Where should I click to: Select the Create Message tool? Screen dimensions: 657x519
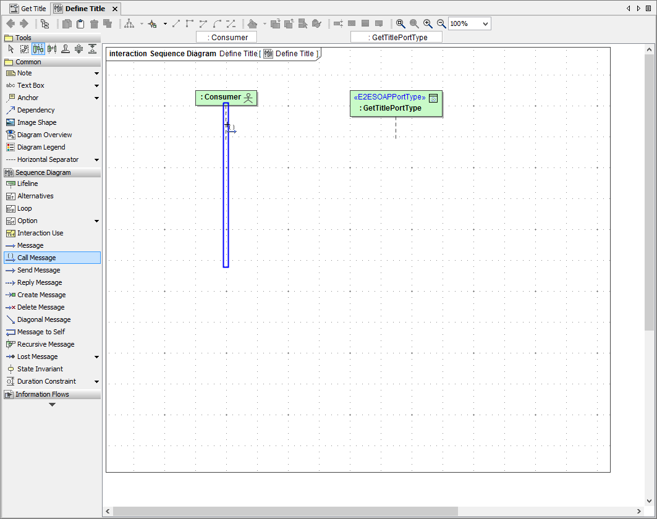click(x=41, y=295)
